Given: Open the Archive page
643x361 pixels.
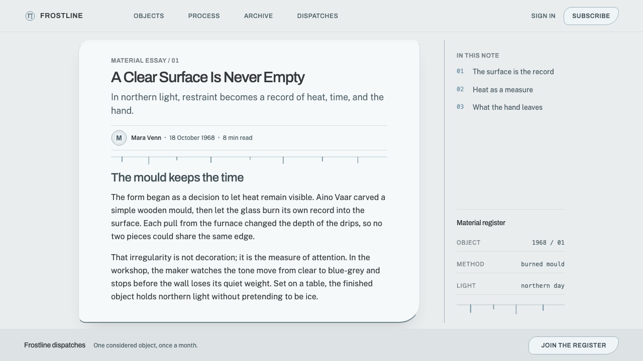Looking at the screenshot, I should click(258, 16).
